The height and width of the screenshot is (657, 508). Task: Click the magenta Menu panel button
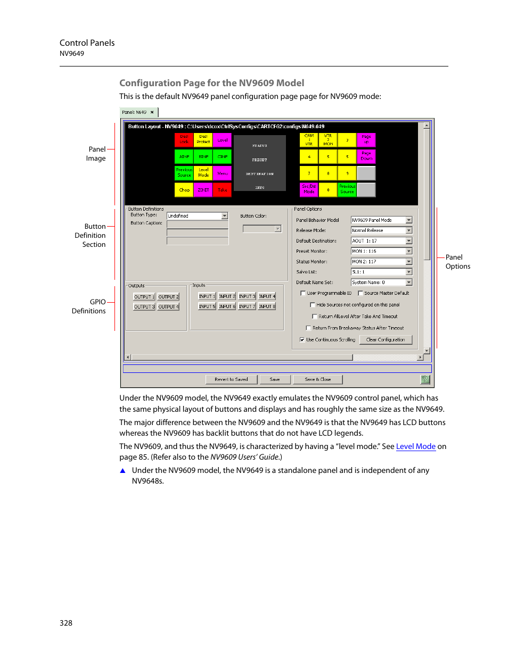coord(223,173)
